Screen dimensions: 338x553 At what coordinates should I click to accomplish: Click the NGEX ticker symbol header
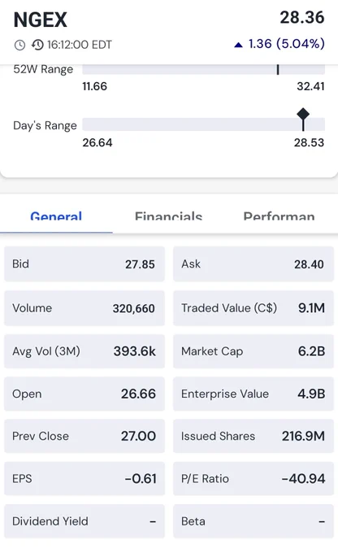click(x=40, y=20)
